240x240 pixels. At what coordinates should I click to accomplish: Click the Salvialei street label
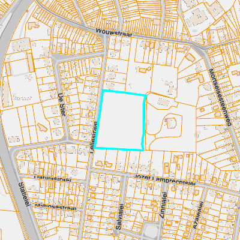click(119, 217)
